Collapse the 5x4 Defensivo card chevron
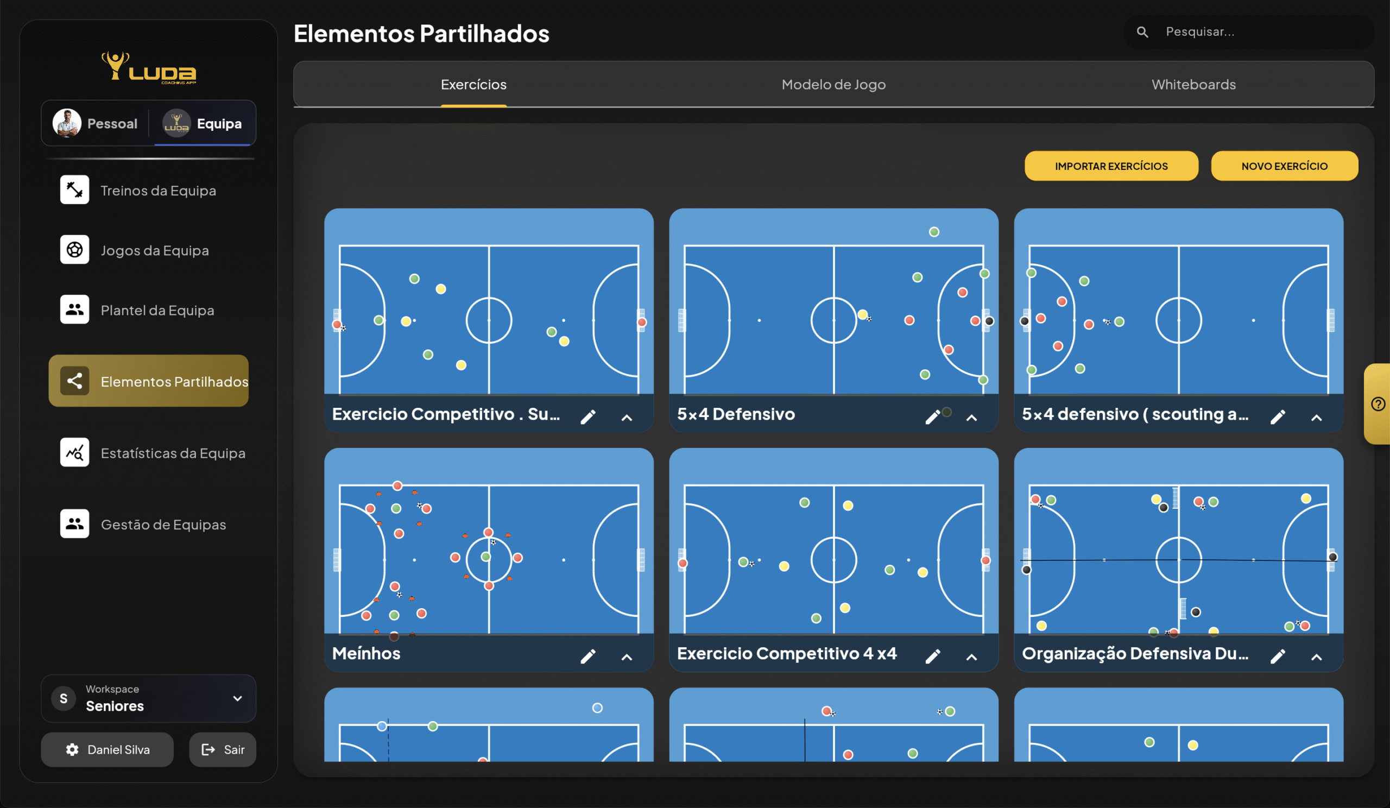 tap(971, 418)
